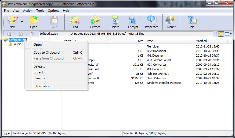Open the Action menu
Screen dimensions: 235x138
28,11
